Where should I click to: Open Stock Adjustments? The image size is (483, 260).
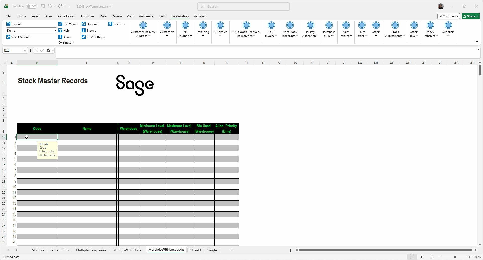click(395, 30)
